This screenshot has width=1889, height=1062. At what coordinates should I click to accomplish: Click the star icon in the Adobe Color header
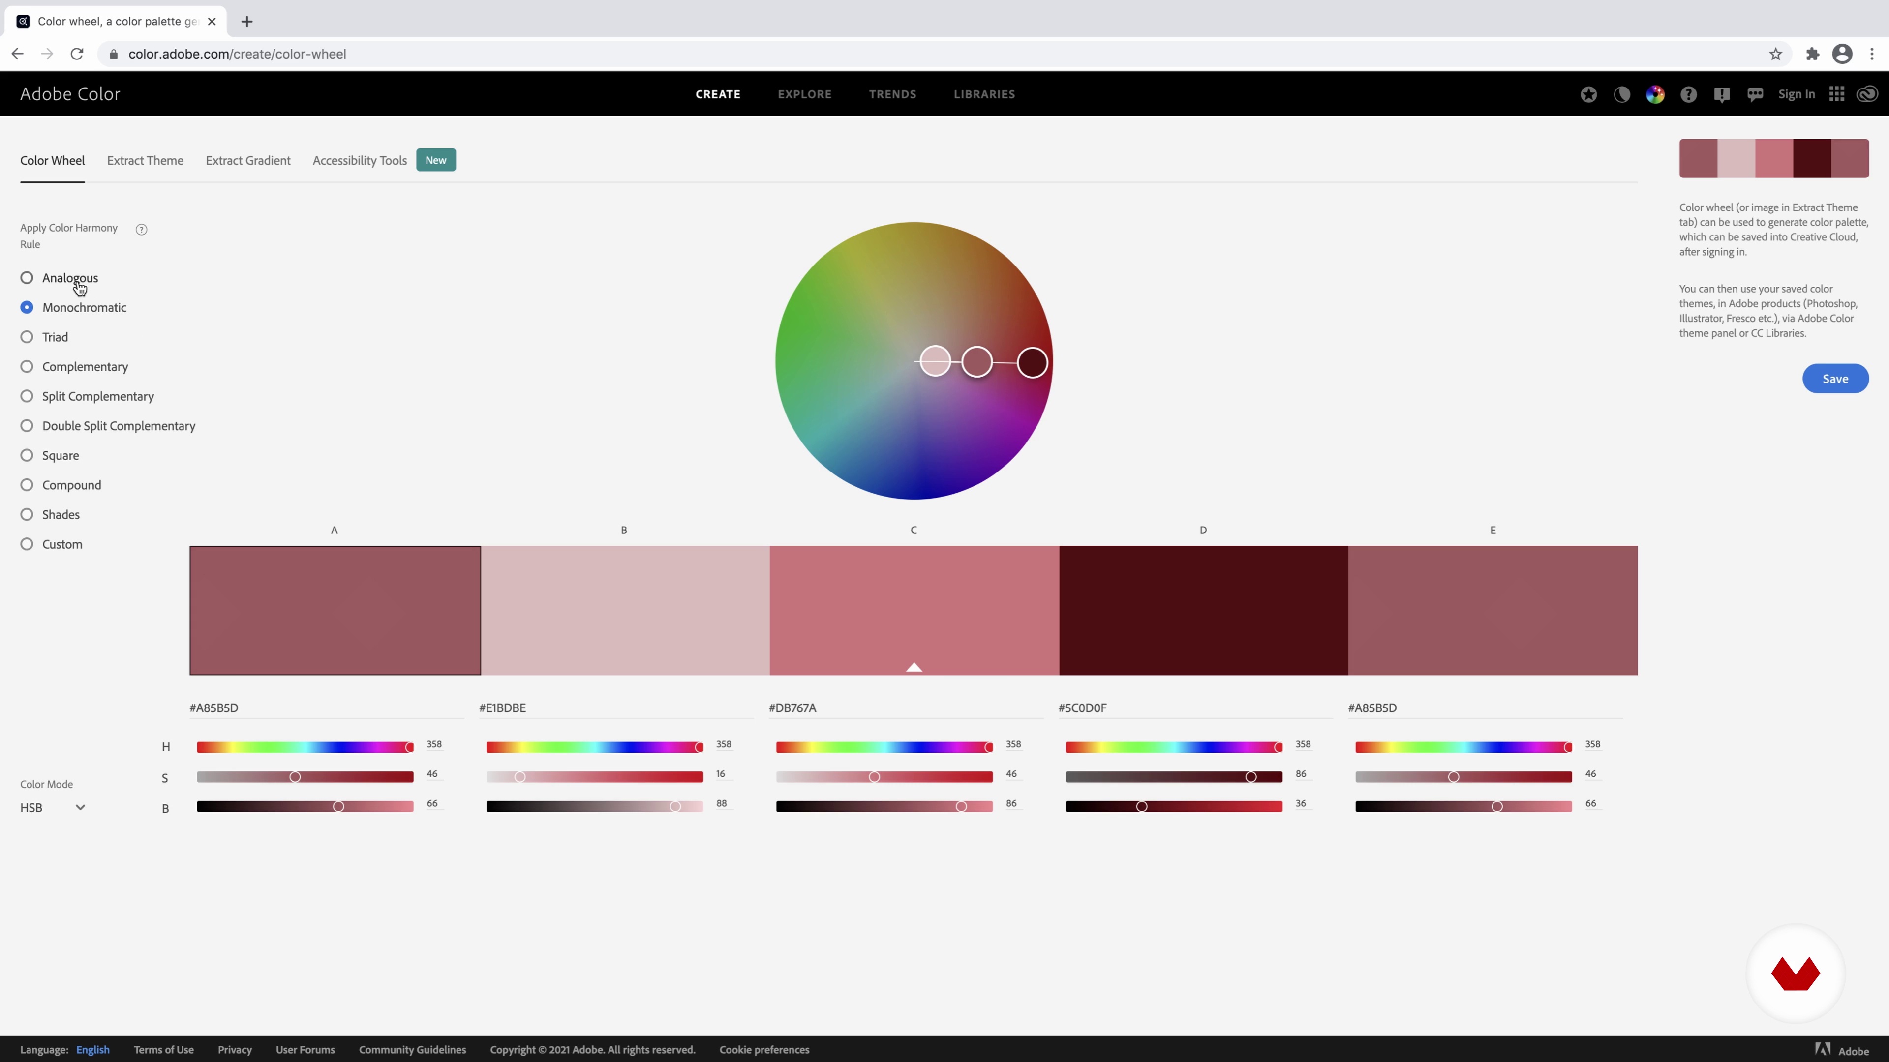(x=1588, y=94)
